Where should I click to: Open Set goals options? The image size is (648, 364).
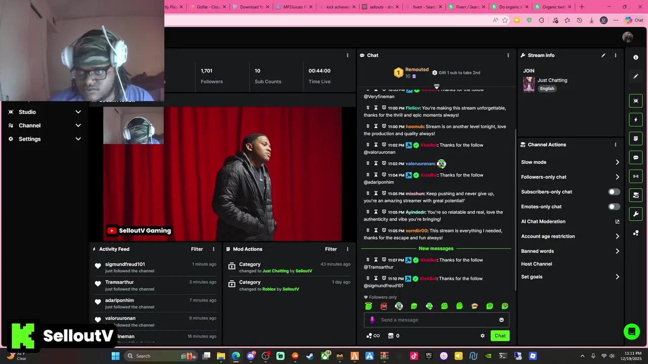tap(570, 277)
